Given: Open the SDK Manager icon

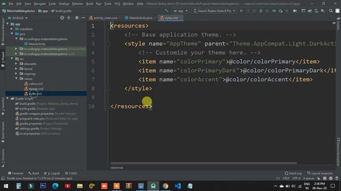Looking at the screenshot, I should point(322,11).
